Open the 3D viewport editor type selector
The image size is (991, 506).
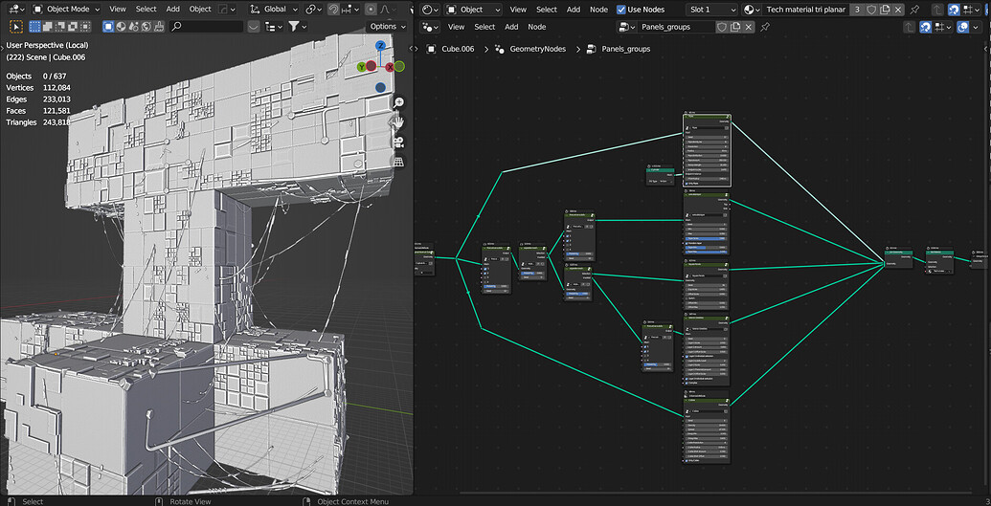(16, 10)
